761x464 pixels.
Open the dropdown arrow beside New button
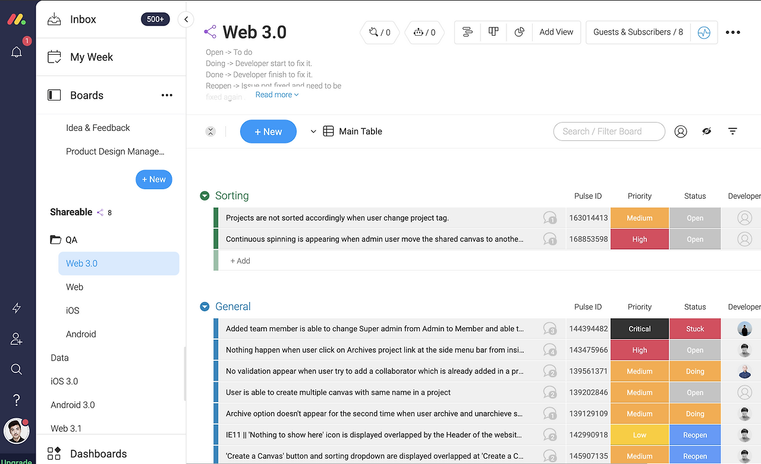[313, 131]
